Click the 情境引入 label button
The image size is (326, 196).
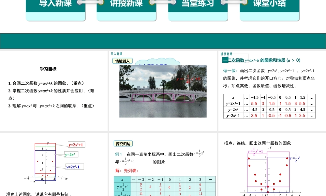123,61
